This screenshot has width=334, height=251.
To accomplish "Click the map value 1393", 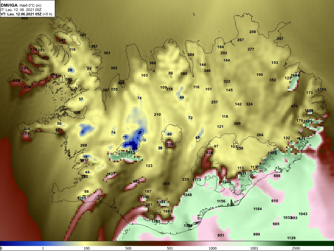I will (156, 221).
